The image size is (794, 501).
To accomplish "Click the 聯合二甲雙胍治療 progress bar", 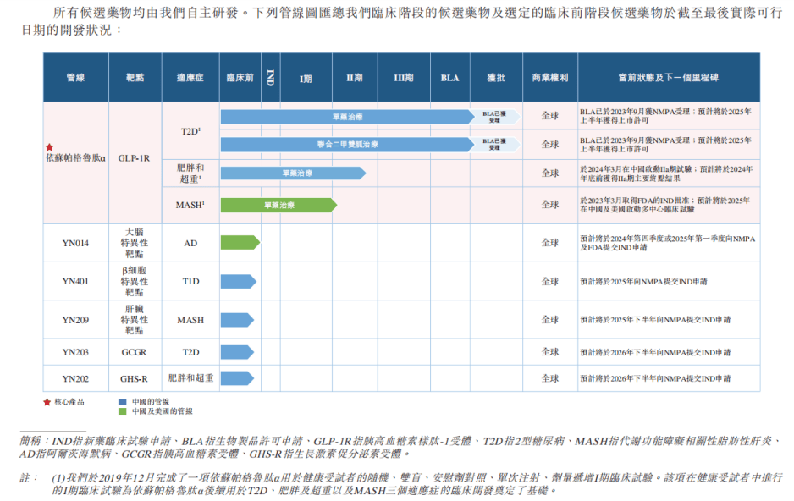I will point(347,144).
